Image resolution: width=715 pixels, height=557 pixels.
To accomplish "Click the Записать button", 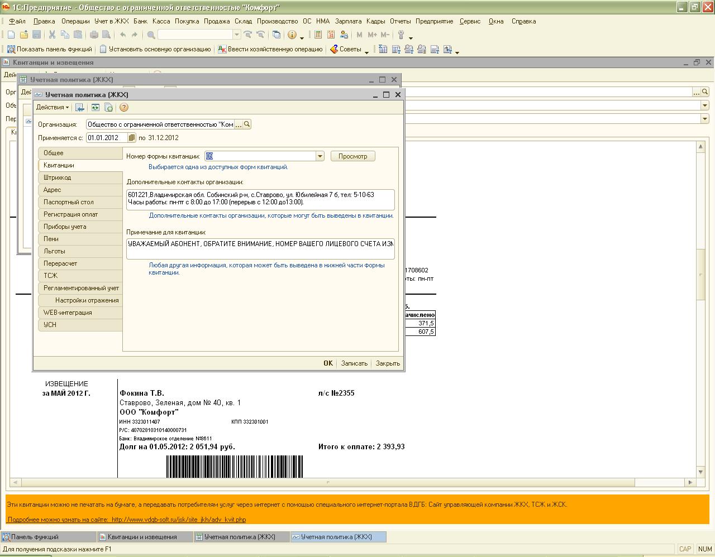I will [354, 363].
